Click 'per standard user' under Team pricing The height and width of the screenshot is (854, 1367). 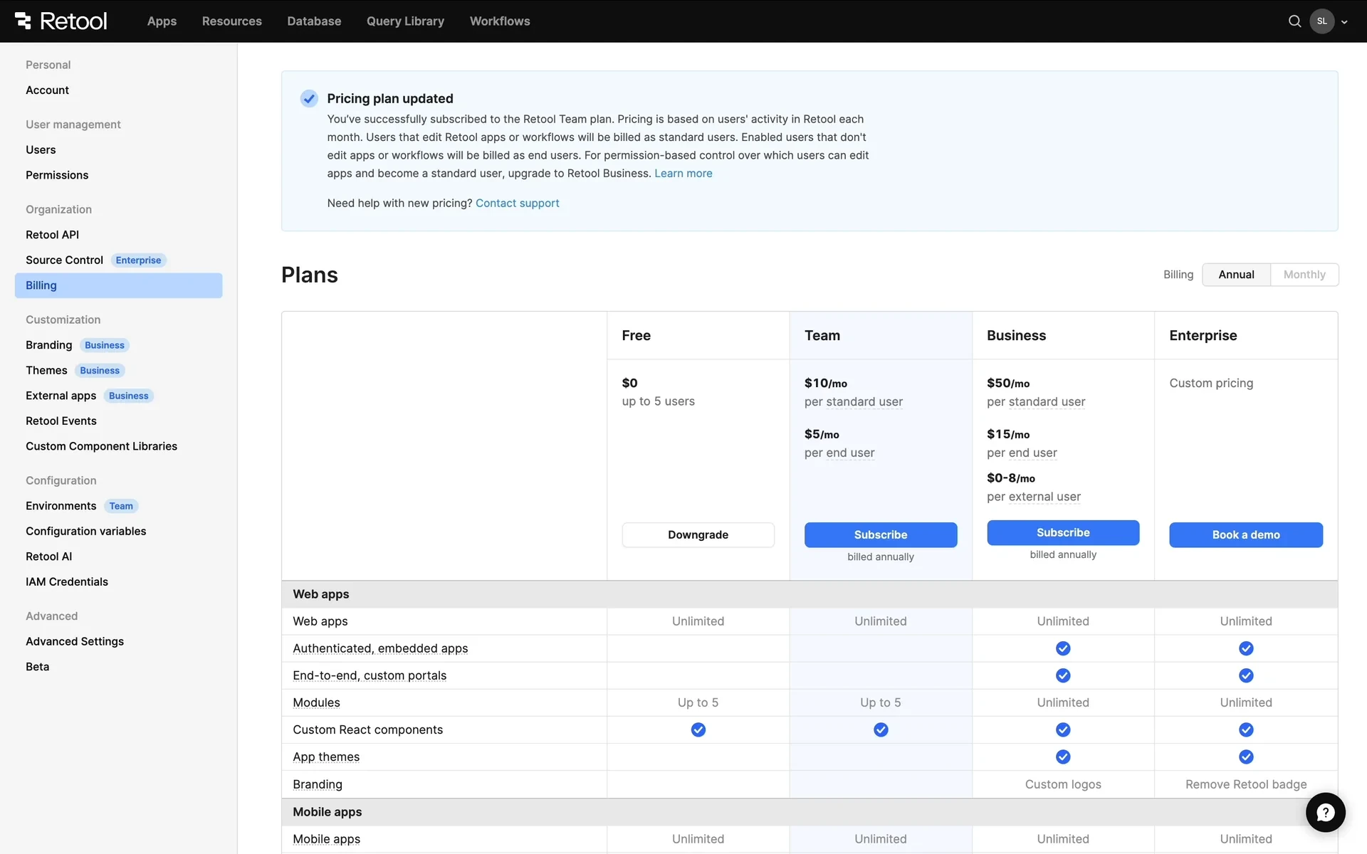854,401
